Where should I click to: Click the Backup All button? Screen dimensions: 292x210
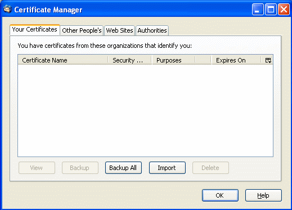coord(123,168)
